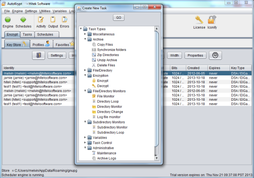Select the Encrypt lock icon

point(94,81)
